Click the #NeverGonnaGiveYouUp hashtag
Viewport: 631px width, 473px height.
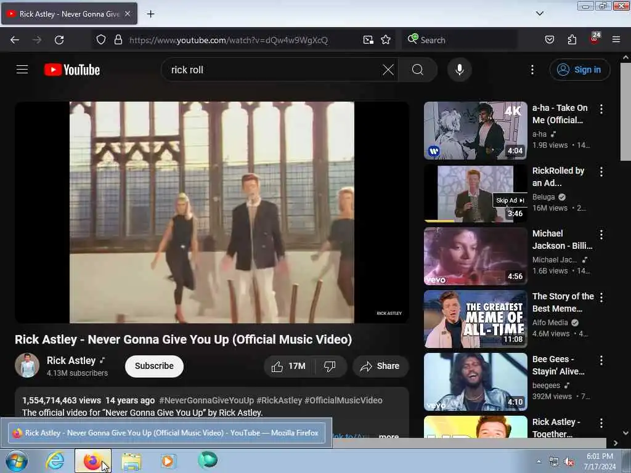point(206,400)
